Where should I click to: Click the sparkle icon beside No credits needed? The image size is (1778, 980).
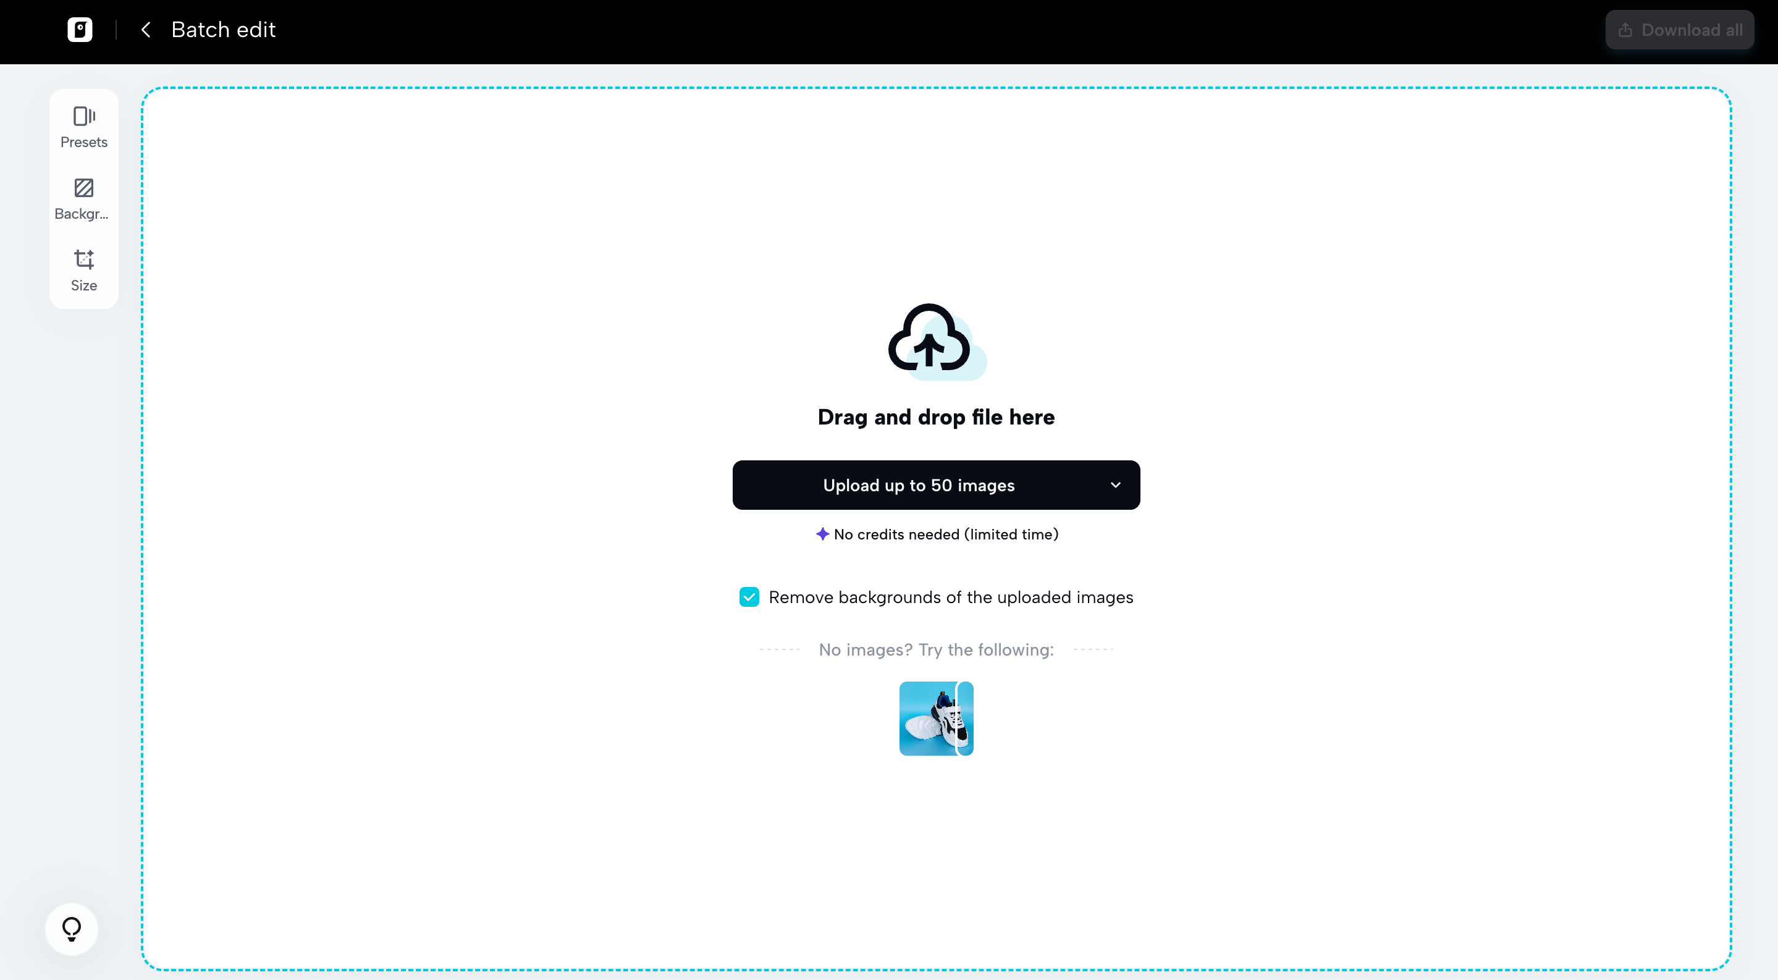coord(822,533)
